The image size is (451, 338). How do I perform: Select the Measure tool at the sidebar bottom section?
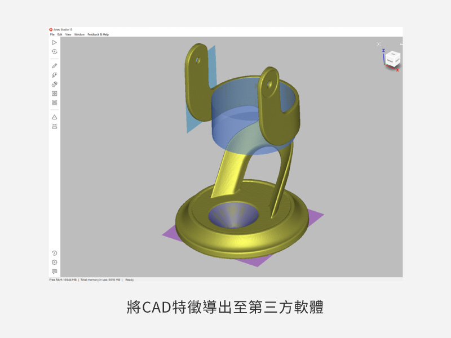point(54,126)
